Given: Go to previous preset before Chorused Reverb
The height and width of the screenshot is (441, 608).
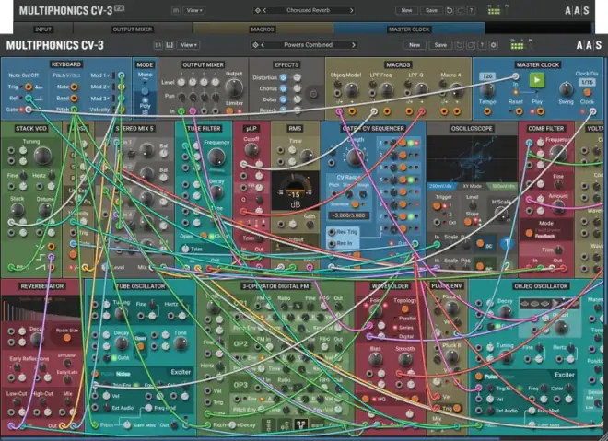Looking at the screenshot, I should tap(264, 10).
